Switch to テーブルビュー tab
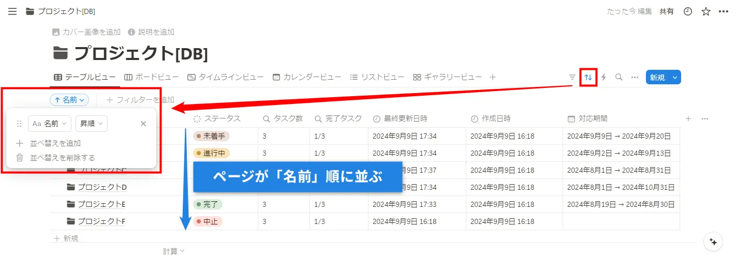Viewport: 737px width, 255px height. (x=84, y=77)
